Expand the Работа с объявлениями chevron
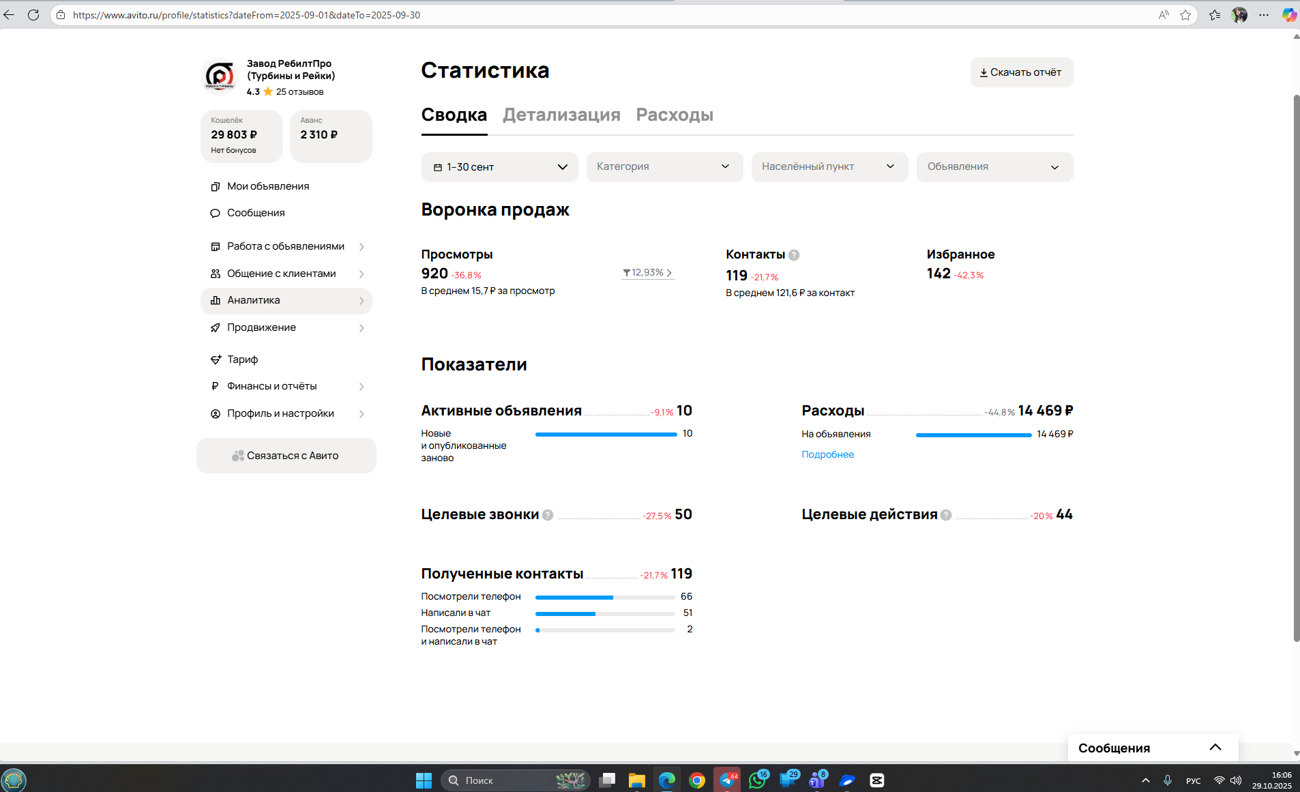Viewport: 1300px width, 792px height. [x=361, y=247]
